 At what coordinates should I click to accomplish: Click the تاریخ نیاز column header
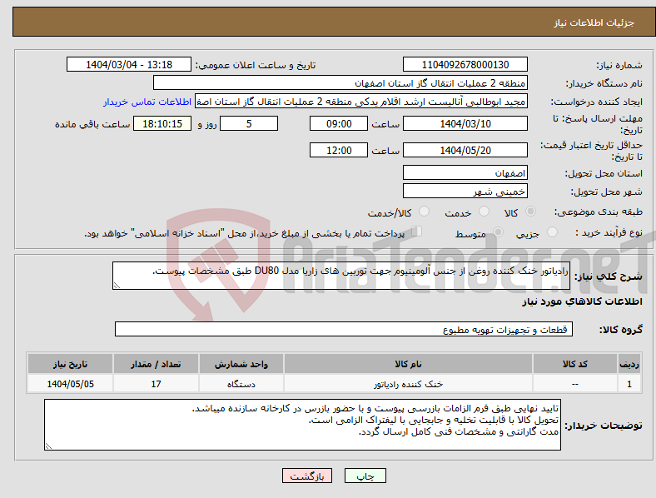click(x=70, y=364)
